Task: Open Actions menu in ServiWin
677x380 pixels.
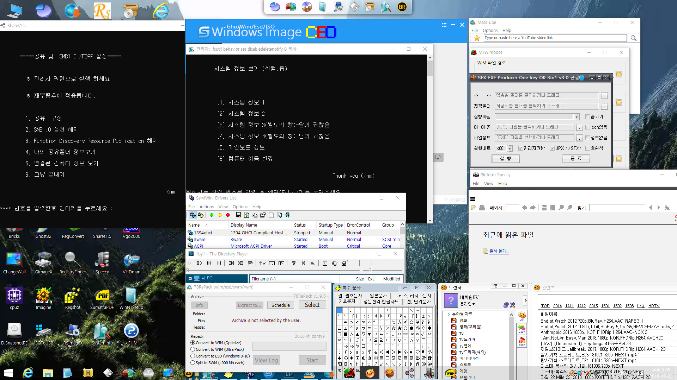Action: click(206, 207)
